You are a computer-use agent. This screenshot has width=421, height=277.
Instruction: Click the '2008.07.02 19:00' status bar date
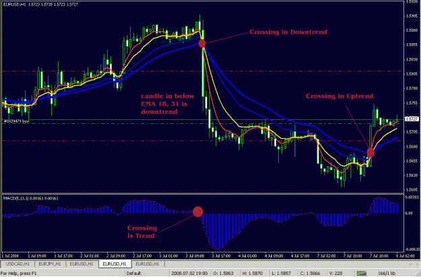pos(189,274)
